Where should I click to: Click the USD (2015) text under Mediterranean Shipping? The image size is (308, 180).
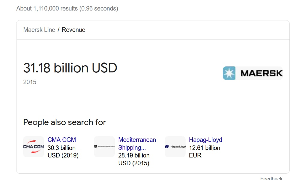pyautogui.click(x=134, y=163)
